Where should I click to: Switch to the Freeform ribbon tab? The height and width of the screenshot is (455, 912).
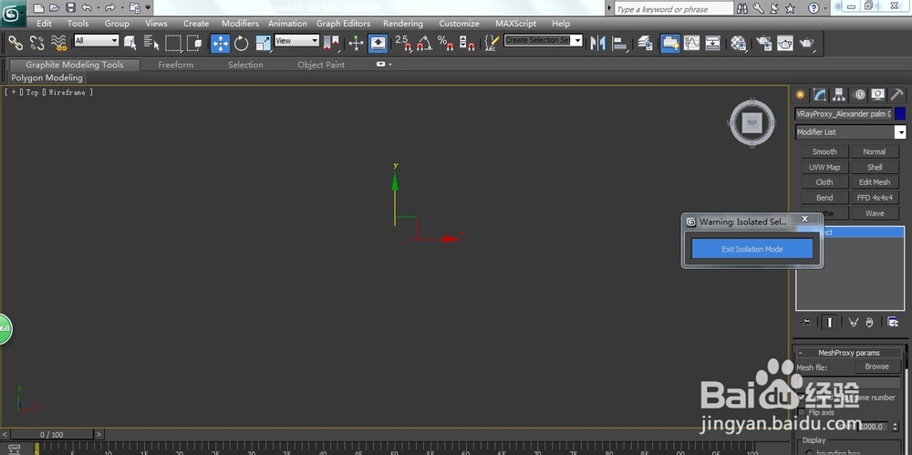click(176, 65)
